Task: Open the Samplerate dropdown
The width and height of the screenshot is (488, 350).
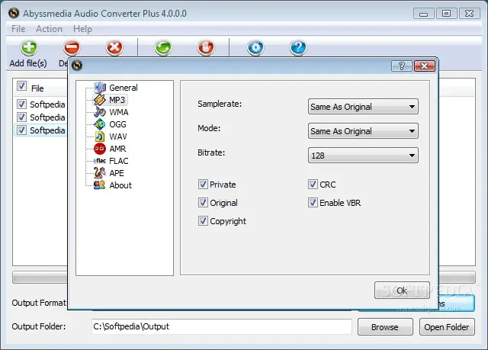Action: pyautogui.click(x=363, y=107)
